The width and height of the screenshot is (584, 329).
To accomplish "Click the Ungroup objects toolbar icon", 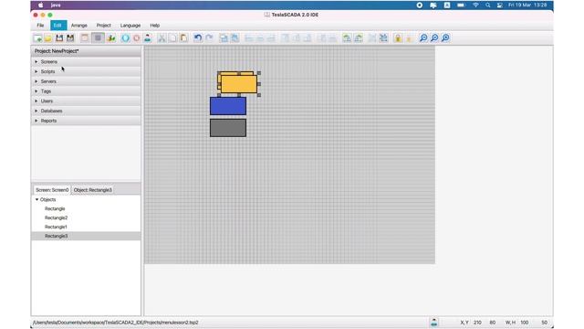I will pyautogui.click(x=383, y=38).
